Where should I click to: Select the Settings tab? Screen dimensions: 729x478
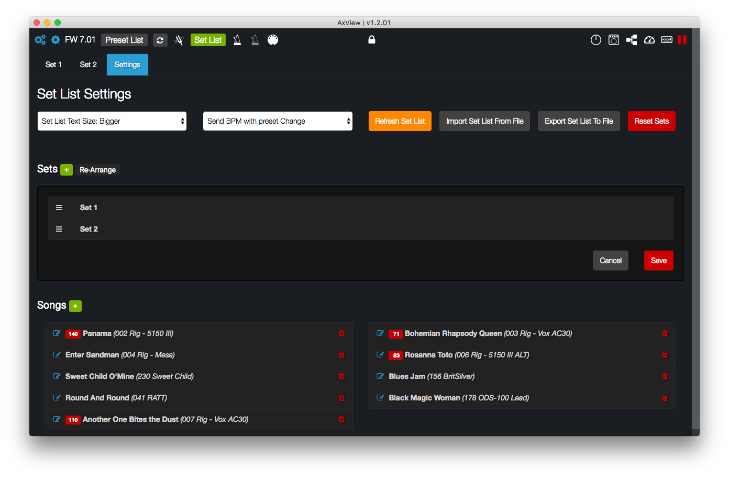point(127,64)
